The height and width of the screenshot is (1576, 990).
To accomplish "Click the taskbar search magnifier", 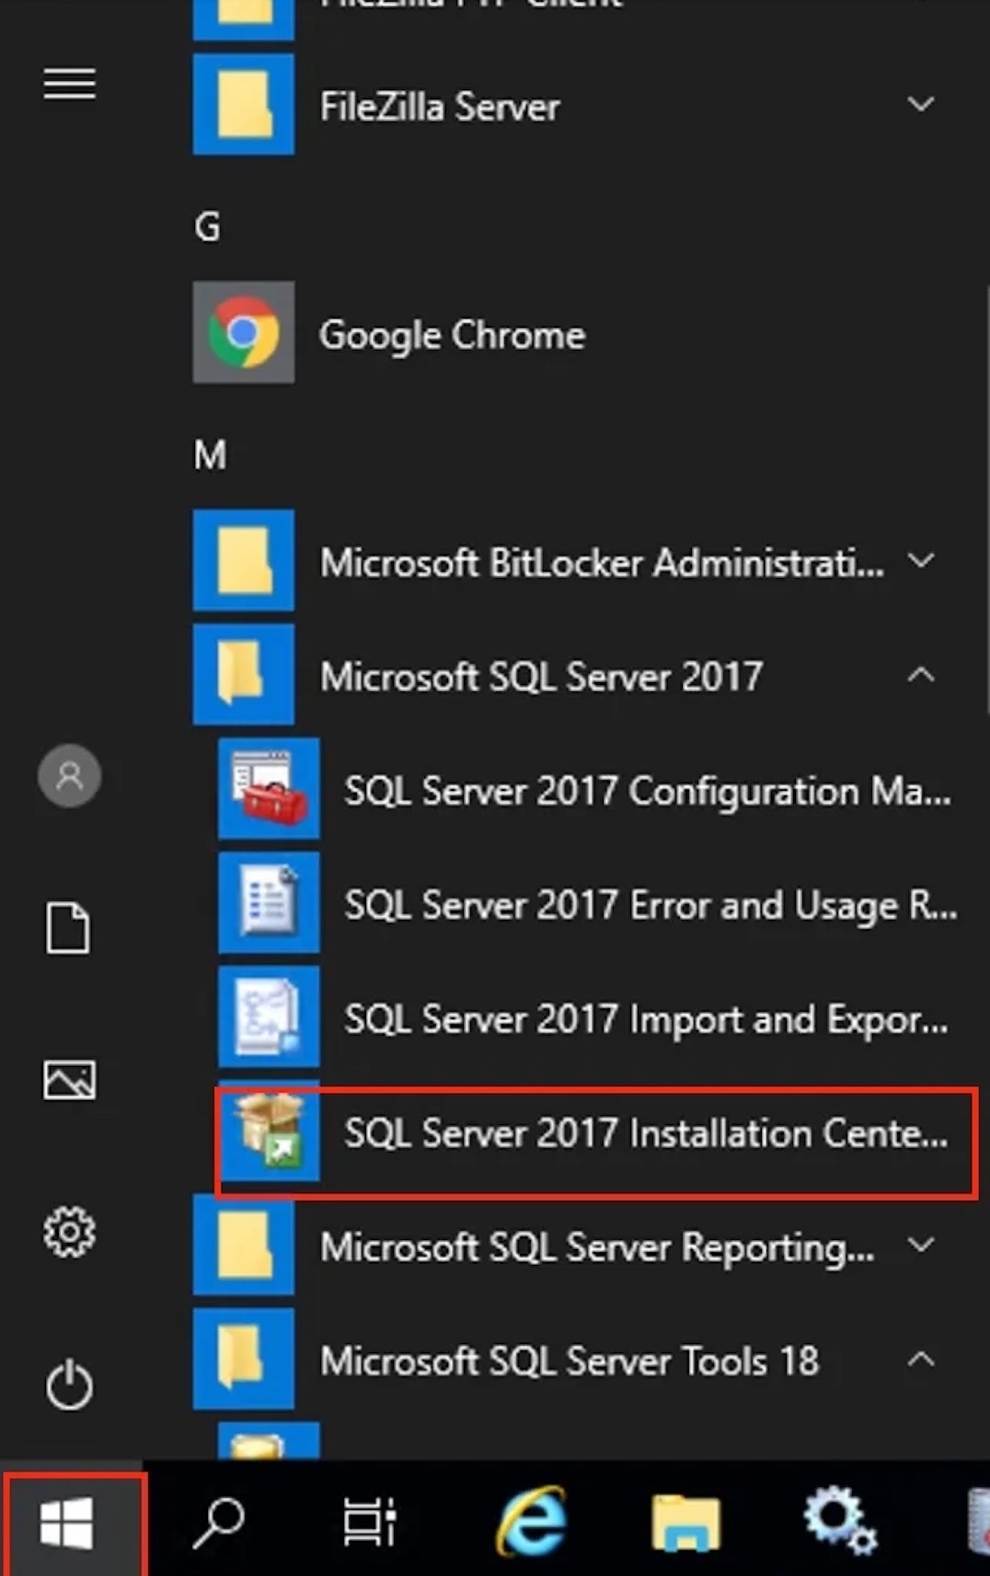I will (x=219, y=1521).
